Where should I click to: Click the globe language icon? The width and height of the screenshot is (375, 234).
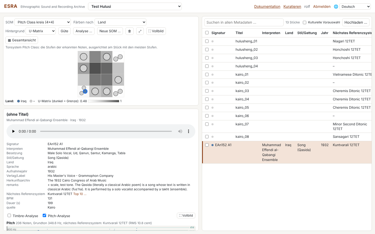point(336,6)
